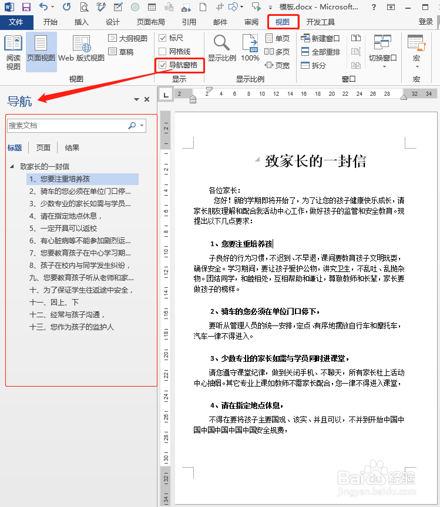The height and width of the screenshot is (507, 440).
Task: Switch to 大纲视图 outline view
Action: click(x=128, y=38)
